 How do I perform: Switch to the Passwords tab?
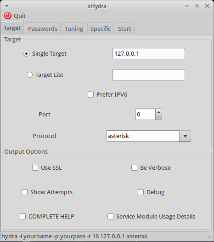click(x=43, y=29)
